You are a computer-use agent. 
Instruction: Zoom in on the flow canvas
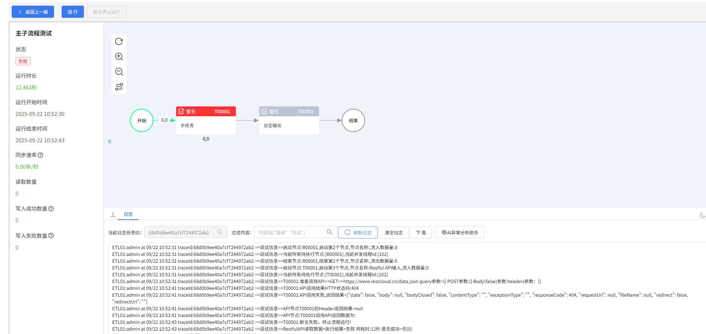[x=119, y=57]
